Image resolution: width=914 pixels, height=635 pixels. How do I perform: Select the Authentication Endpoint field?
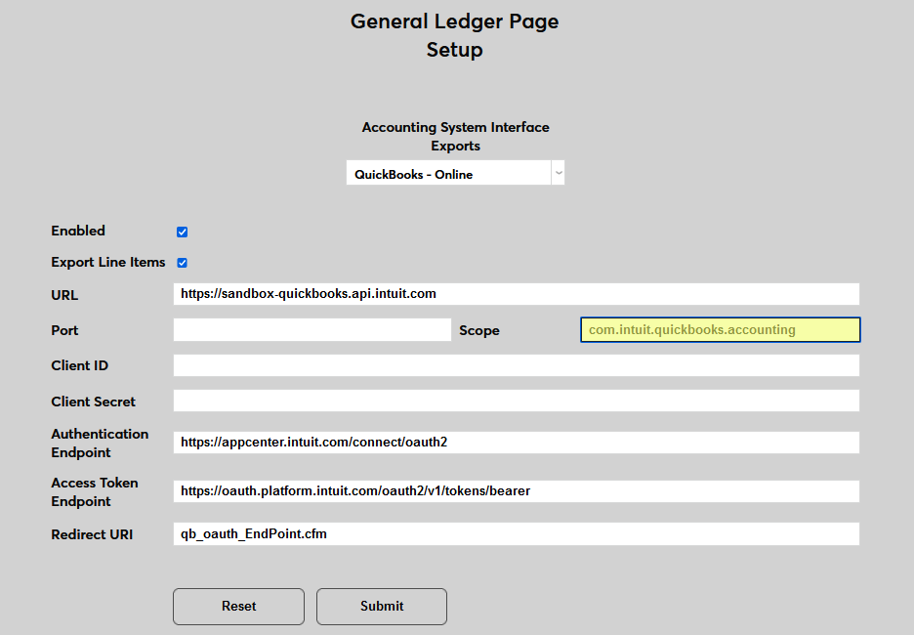click(516, 442)
